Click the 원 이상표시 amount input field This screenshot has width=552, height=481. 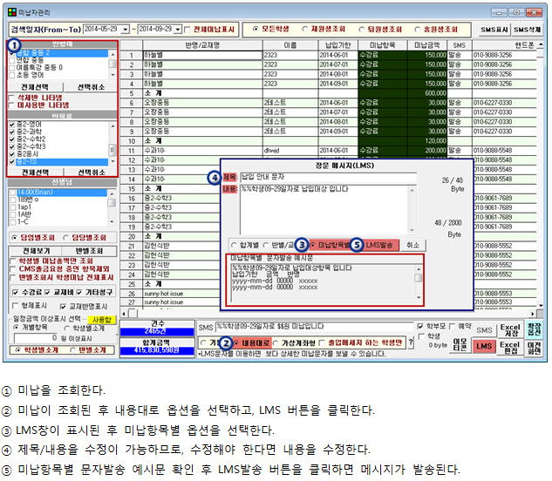(36, 338)
